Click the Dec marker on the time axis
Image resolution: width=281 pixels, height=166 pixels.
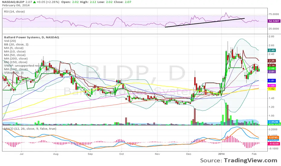pos(189,154)
